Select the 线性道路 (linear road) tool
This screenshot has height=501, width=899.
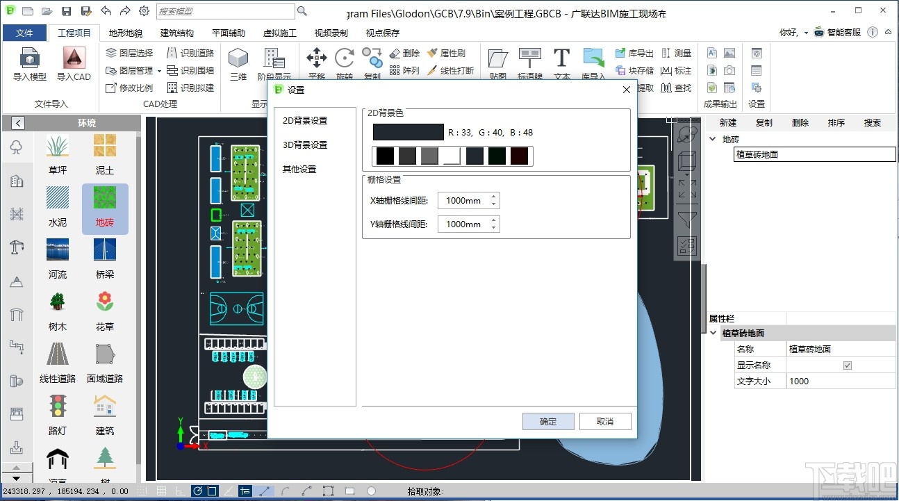(x=56, y=356)
